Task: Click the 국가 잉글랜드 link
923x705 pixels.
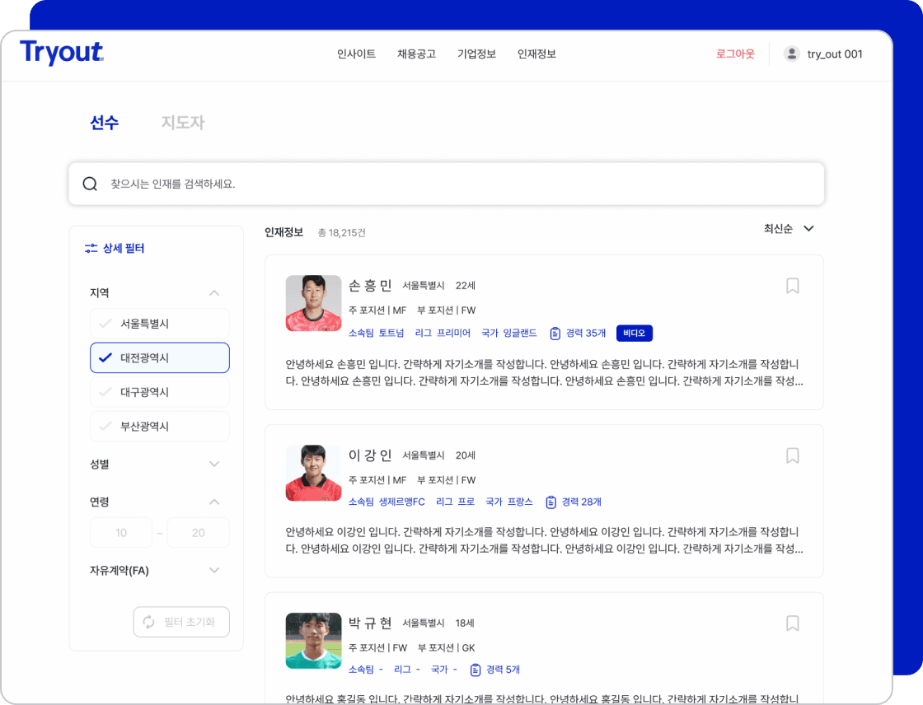Action: pyautogui.click(x=509, y=333)
